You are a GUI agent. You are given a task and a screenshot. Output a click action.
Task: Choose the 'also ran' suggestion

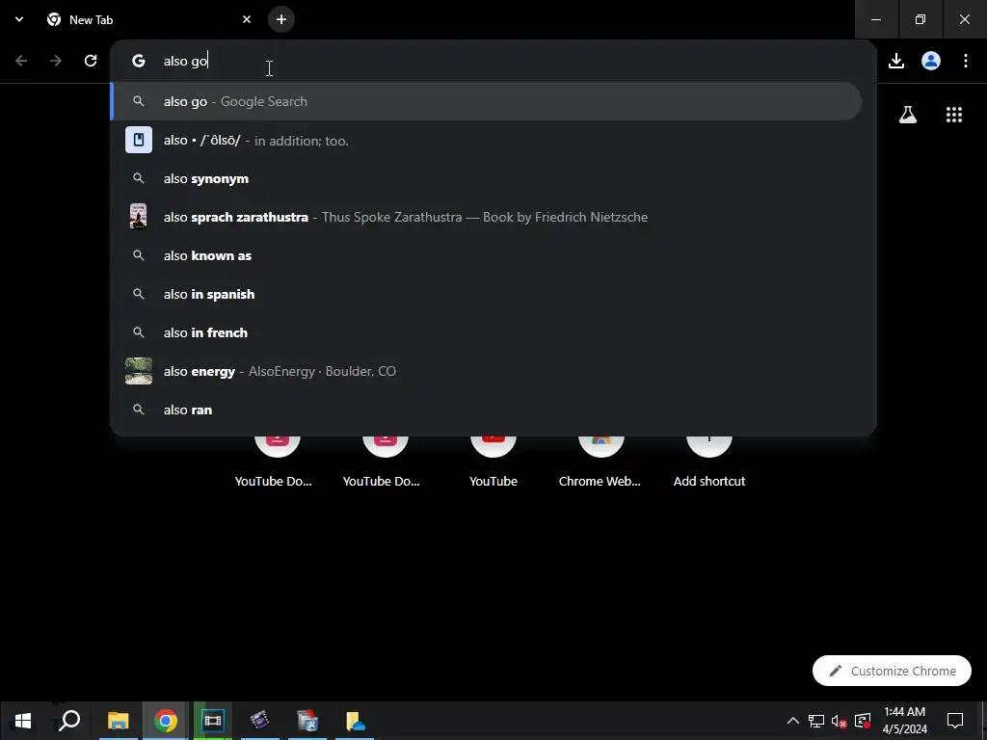click(486, 410)
